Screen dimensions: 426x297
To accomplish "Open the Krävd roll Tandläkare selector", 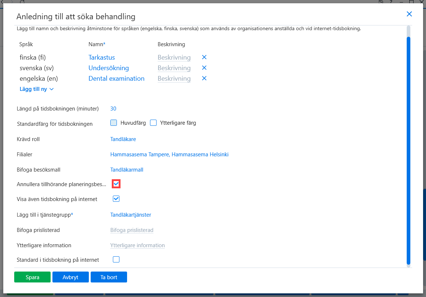I will (x=123, y=139).
